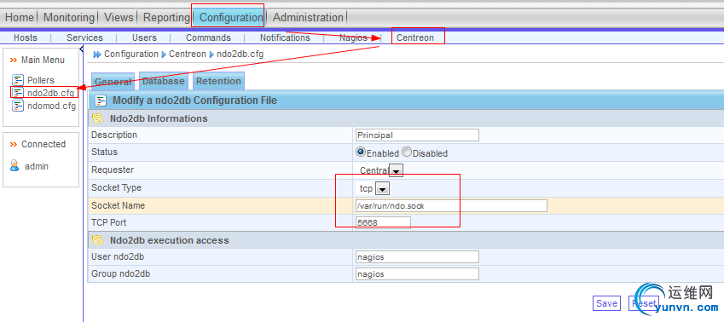Open the ndo2db.cfg link in Main Menu

pyautogui.click(x=50, y=93)
